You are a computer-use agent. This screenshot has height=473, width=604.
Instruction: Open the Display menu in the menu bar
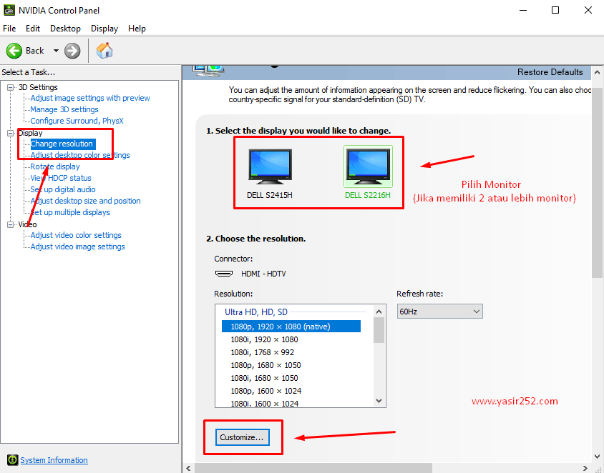(x=104, y=29)
